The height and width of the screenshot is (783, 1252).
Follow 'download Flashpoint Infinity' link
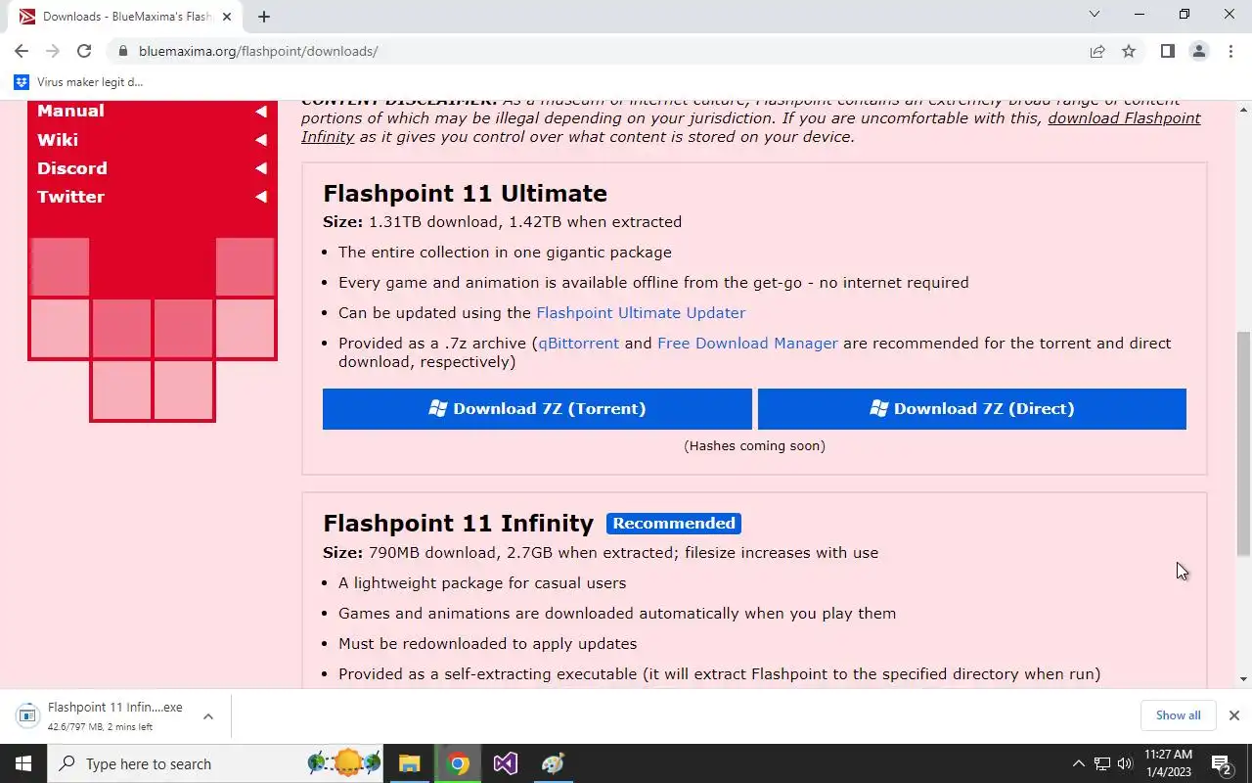[x=1124, y=118]
